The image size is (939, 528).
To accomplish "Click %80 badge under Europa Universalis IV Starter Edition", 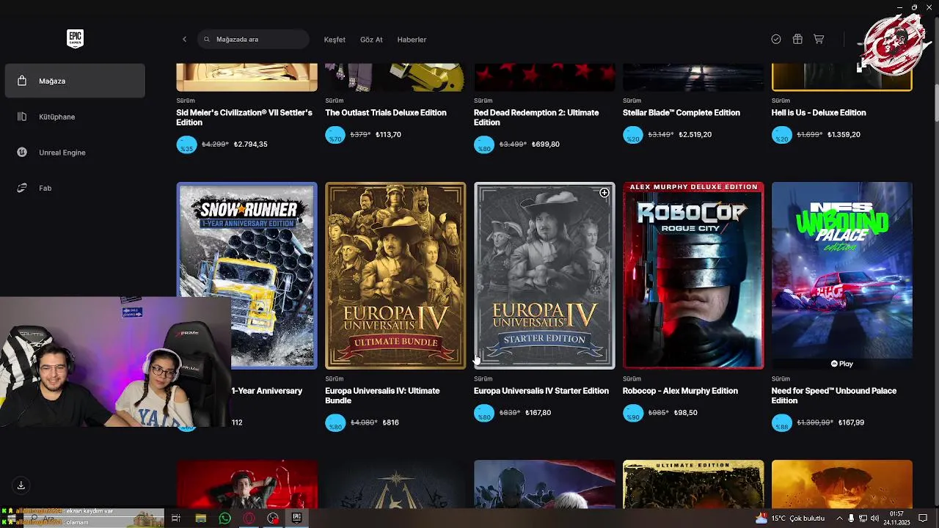I will [484, 413].
